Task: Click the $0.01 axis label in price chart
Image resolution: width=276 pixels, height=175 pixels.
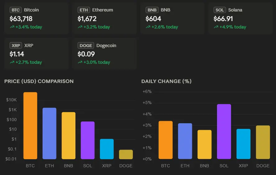Action: tap(11, 159)
